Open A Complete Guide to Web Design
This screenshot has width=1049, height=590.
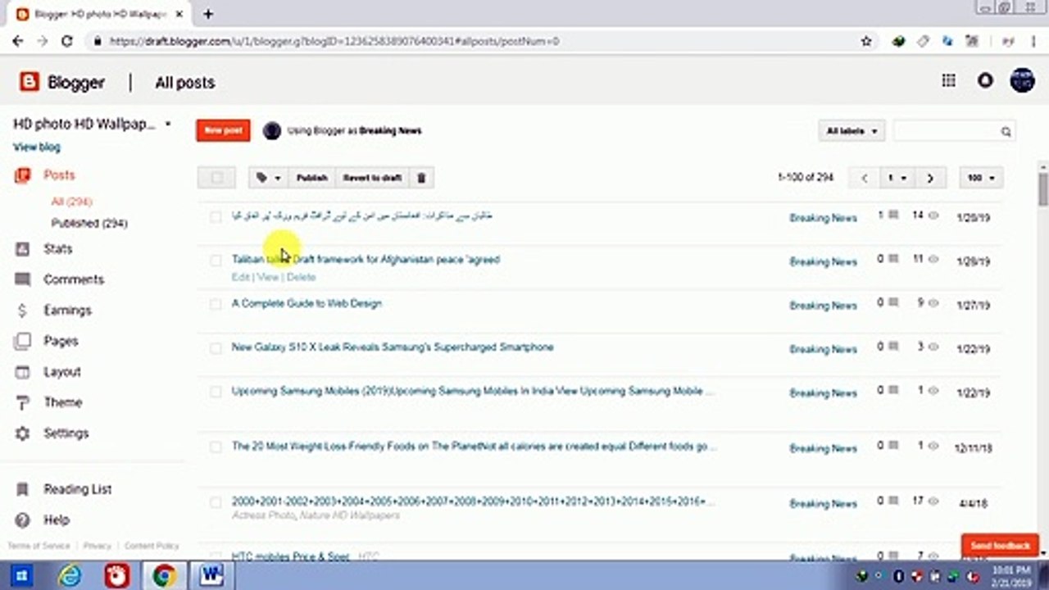click(307, 303)
